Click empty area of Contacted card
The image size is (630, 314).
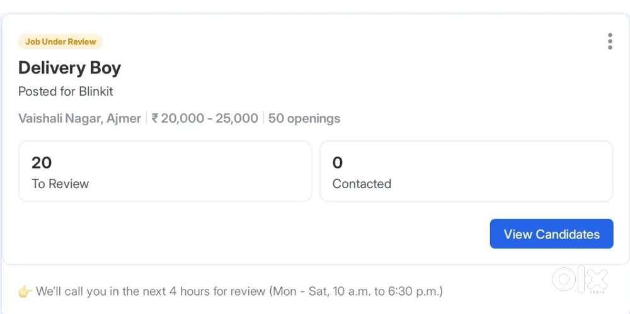(504, 171)
